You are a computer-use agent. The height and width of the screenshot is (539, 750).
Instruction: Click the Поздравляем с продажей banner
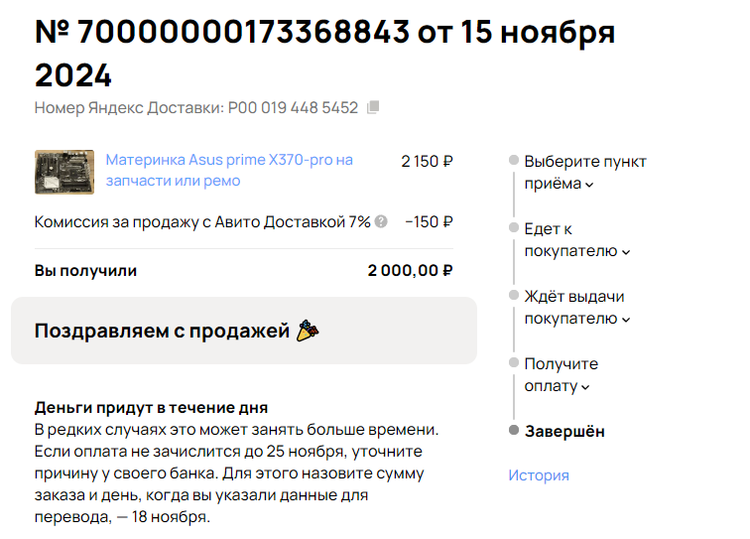tap(244, 331)
